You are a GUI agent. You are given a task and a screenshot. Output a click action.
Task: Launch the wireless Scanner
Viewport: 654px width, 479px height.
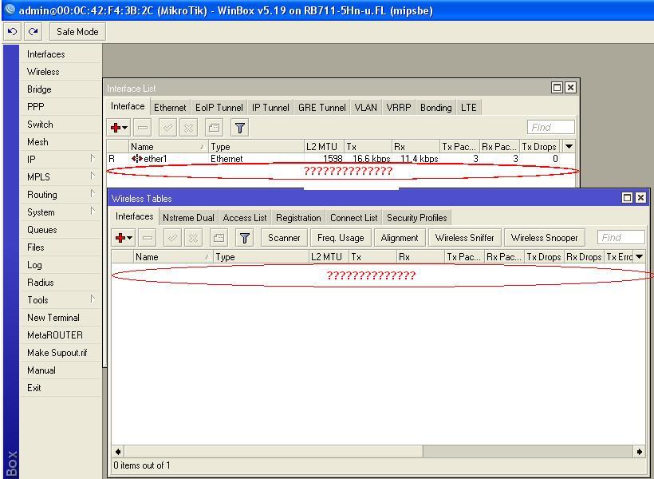pyautogui.click(x=284, y=237)
